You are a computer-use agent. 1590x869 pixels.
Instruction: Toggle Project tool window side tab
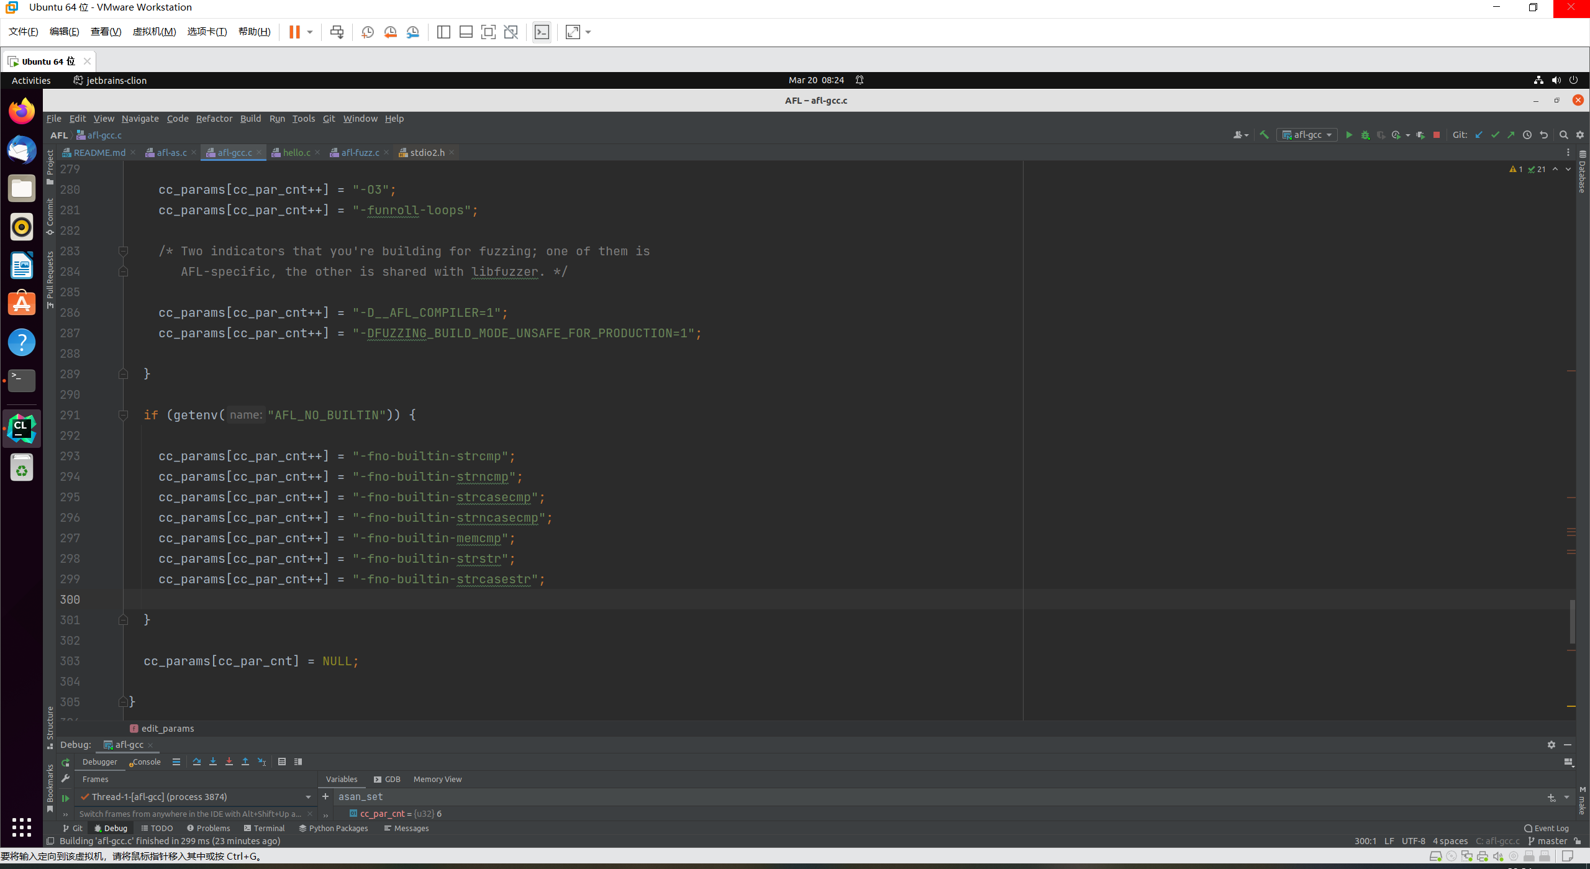pyautogui.click(x=50, y=168)
